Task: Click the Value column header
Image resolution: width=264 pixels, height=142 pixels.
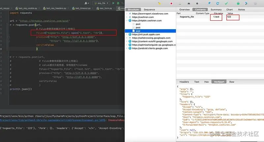Action: [x=230, y=13]
